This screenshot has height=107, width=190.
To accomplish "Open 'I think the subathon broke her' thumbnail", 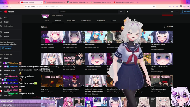I will 162,59.
